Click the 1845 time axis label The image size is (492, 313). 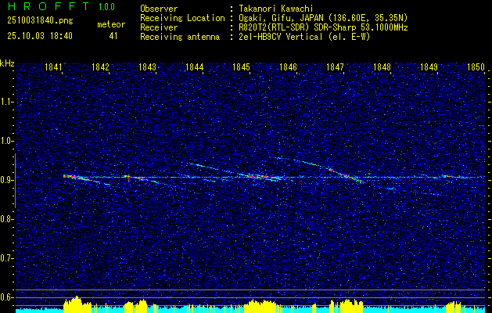pos(241,67)
